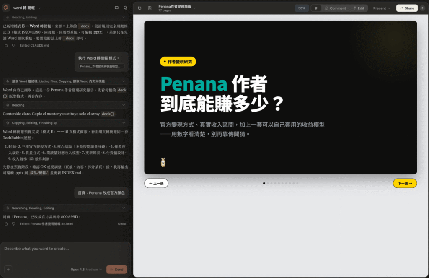
Task: Expand the 讀取 Word 檔結構 activity row
Action: click(65, 81)
